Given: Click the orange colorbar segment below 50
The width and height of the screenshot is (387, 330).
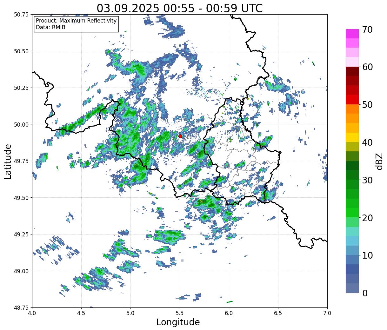Looking at the screenshot, I should point(352,109).
